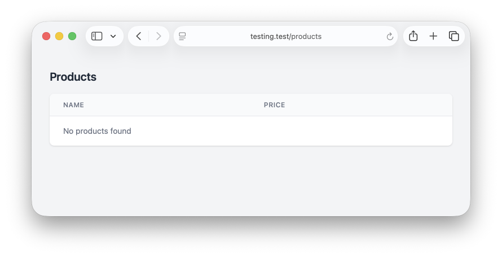Select the "No products found" message

pos(97,131)
